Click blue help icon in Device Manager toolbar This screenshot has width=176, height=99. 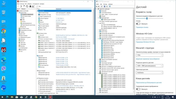(x=104, y=7)
